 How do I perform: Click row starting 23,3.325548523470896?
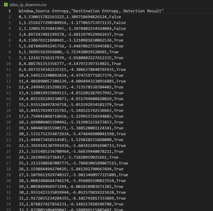click(71, 151)
